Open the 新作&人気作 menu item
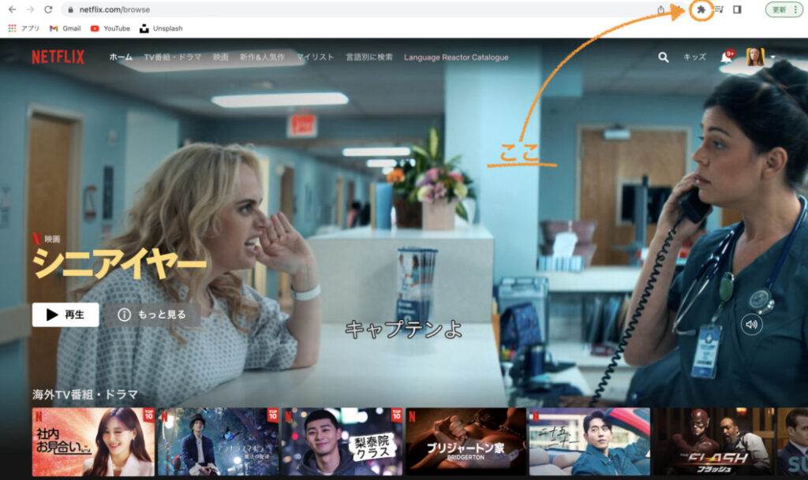Viewport: 808px width, 480px height. [262, 58]
